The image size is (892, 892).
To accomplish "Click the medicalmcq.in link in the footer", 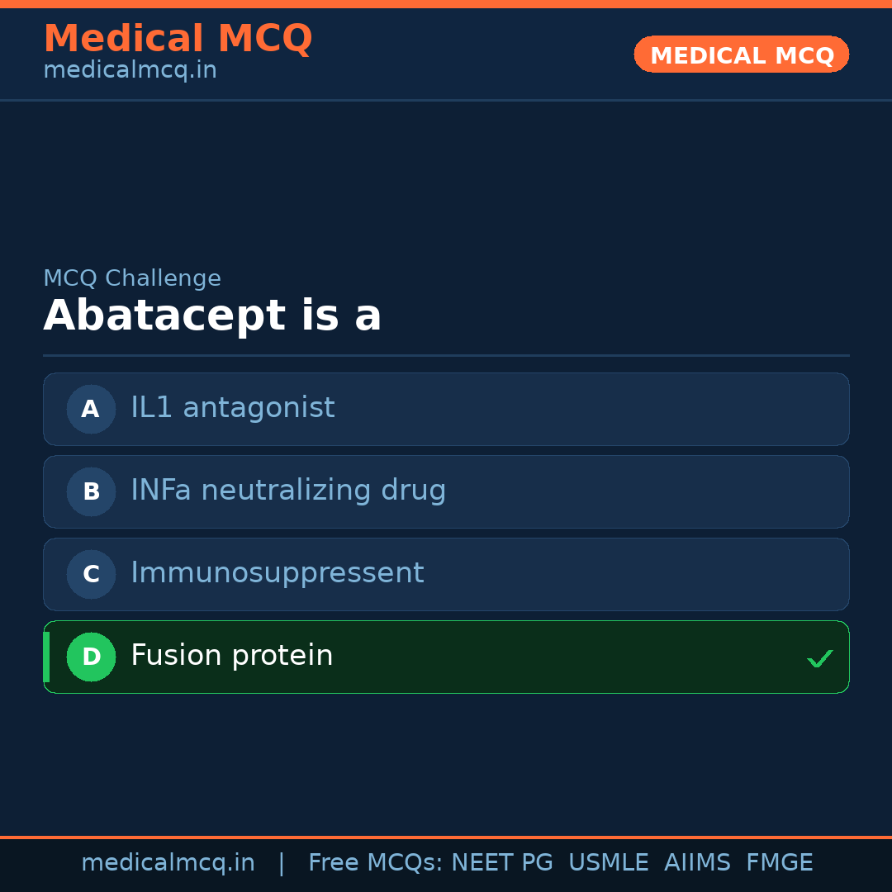I will [168, 862].
